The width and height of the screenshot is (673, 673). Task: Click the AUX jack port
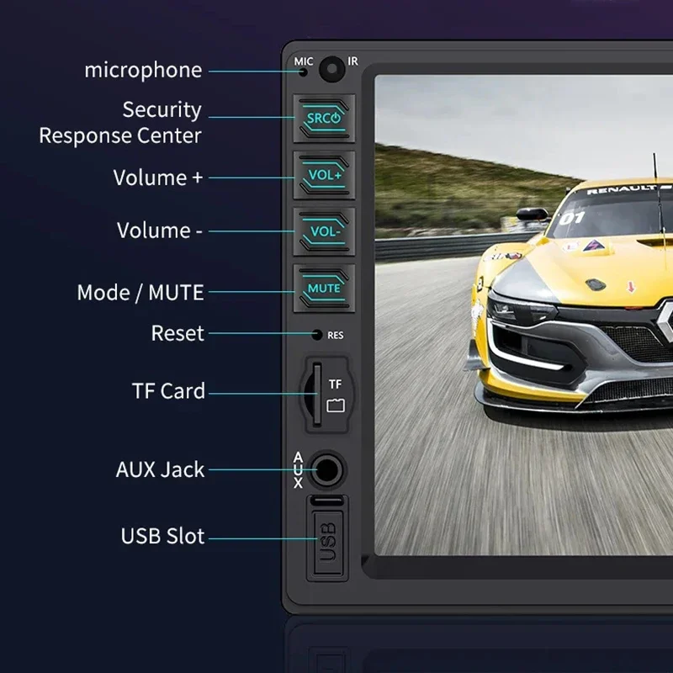[326, 469]
